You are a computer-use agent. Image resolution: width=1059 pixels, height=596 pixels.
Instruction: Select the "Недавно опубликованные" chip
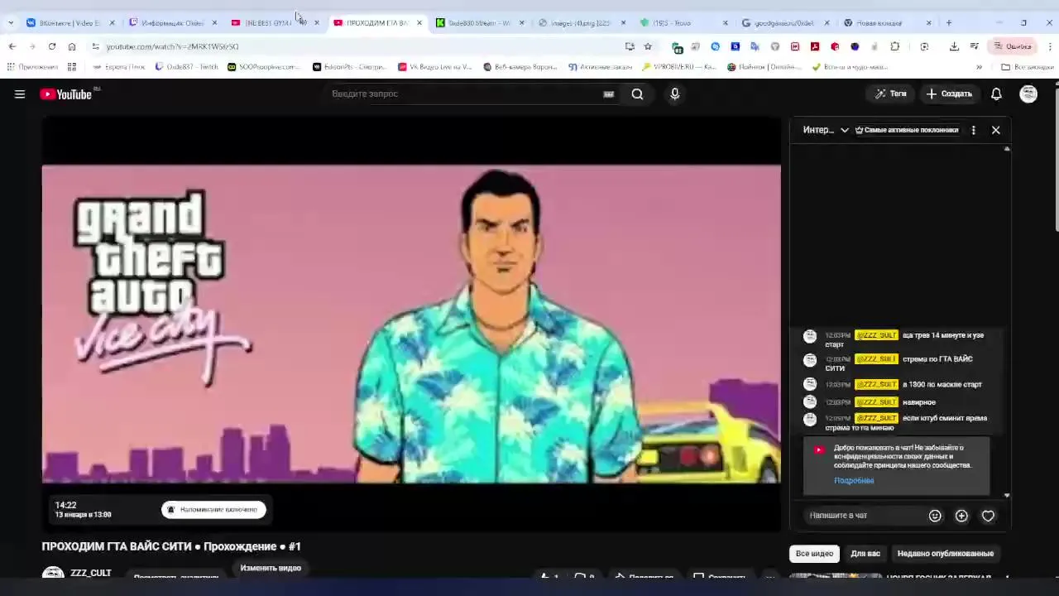[946, 554]
